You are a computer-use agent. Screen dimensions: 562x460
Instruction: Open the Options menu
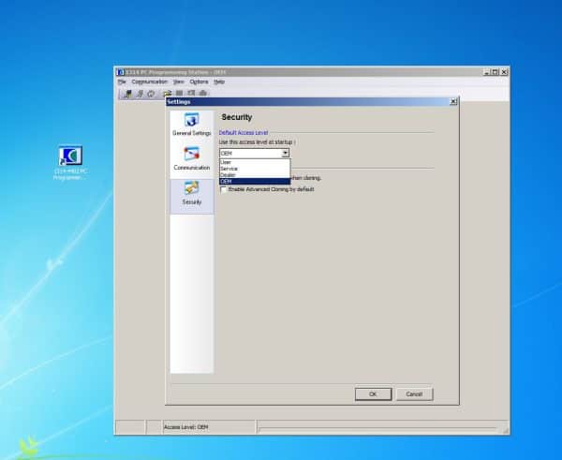tap(199, 82)
